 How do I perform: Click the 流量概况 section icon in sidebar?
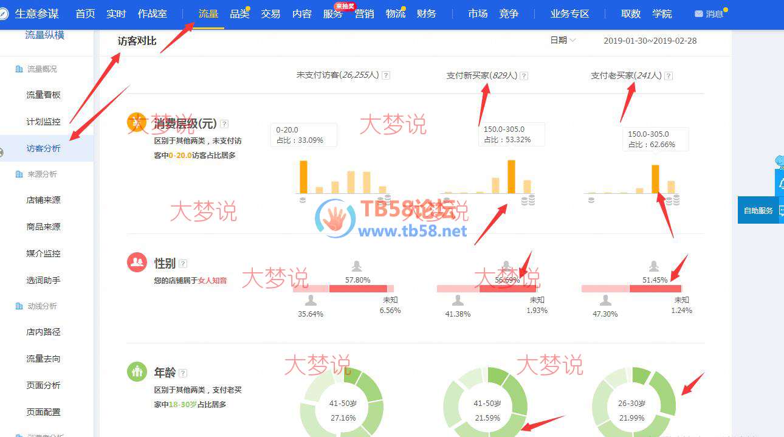[x=19, y=69]
